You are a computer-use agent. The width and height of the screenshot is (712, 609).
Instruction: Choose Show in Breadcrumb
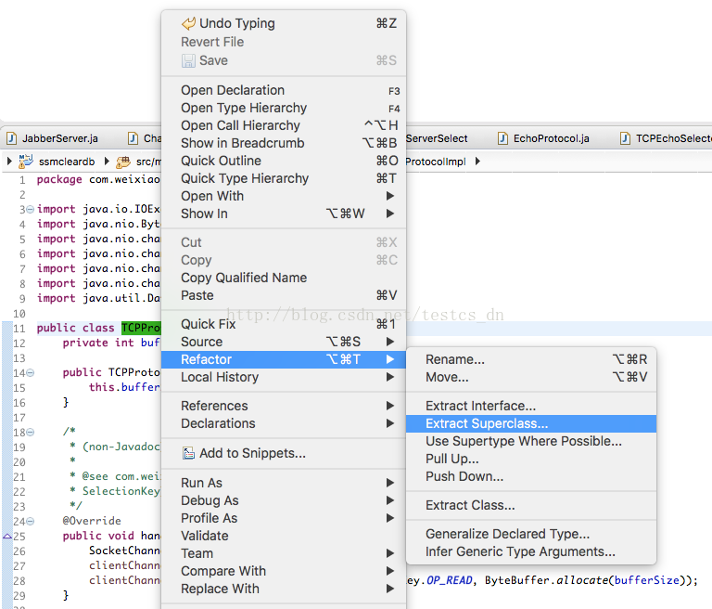click(x=284, y=143)
